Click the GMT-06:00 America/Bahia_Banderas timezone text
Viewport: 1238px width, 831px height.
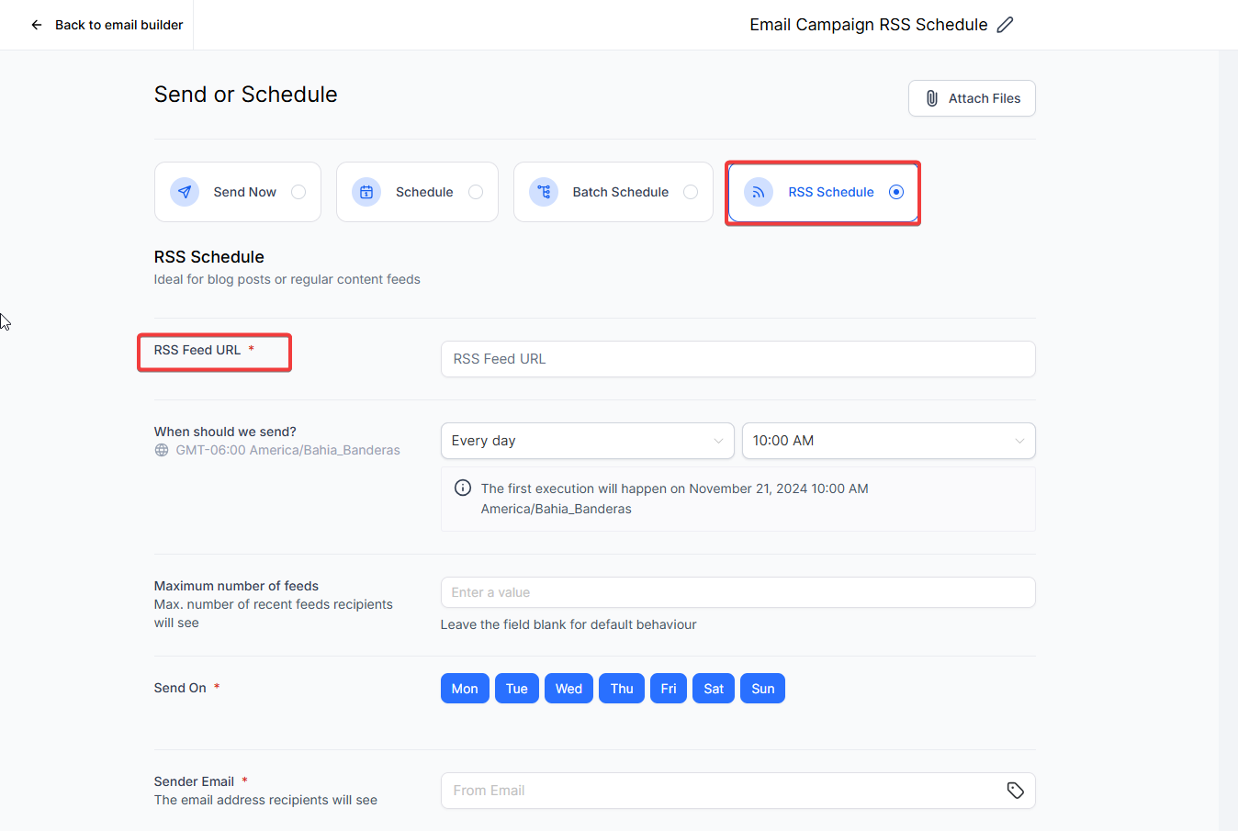click(287, 450)
